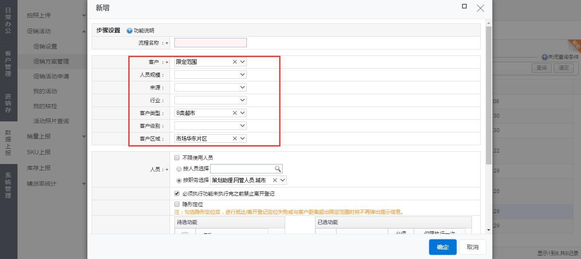Open the 人员规模 dropdown

click(x=243, y=75)
